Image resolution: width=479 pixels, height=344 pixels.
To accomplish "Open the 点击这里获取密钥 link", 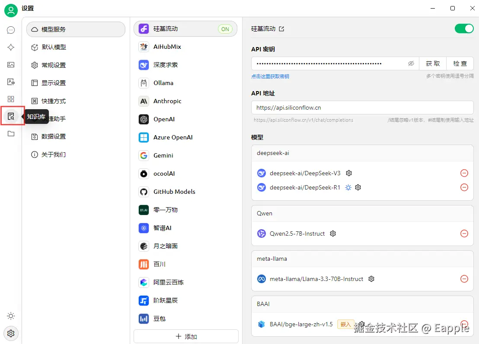I will click(x=270, y=76).
